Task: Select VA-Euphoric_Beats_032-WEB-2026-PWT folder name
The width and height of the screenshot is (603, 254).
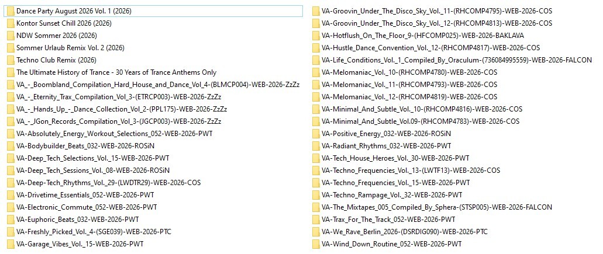Action: coord(78,220)
